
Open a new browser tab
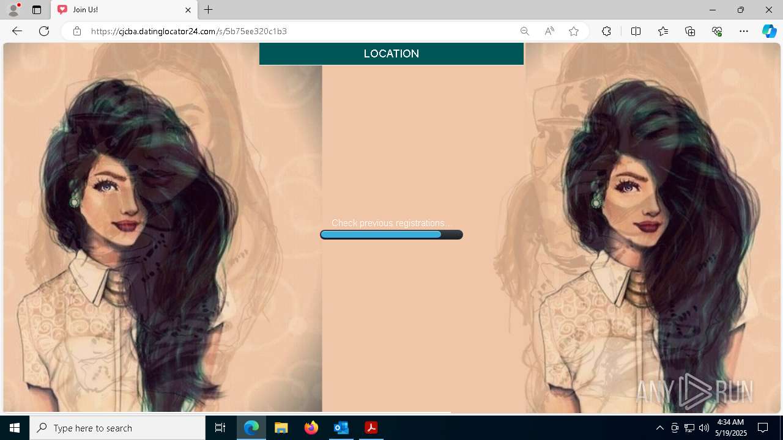209,10
